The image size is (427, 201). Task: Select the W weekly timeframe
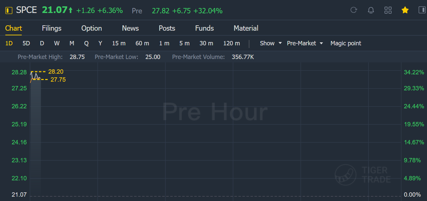57,43
